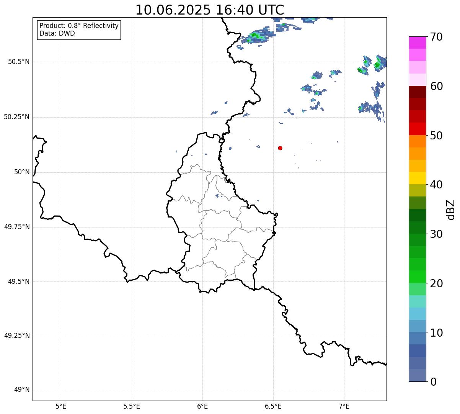
Task: Click the latitude label "50.25°N"
Action: (x=16, y=117)
